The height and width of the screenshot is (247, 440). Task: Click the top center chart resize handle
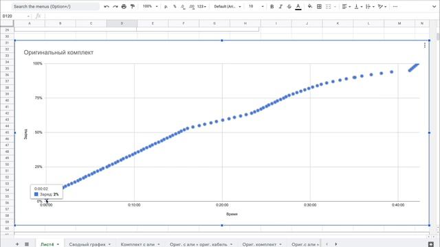221,40
